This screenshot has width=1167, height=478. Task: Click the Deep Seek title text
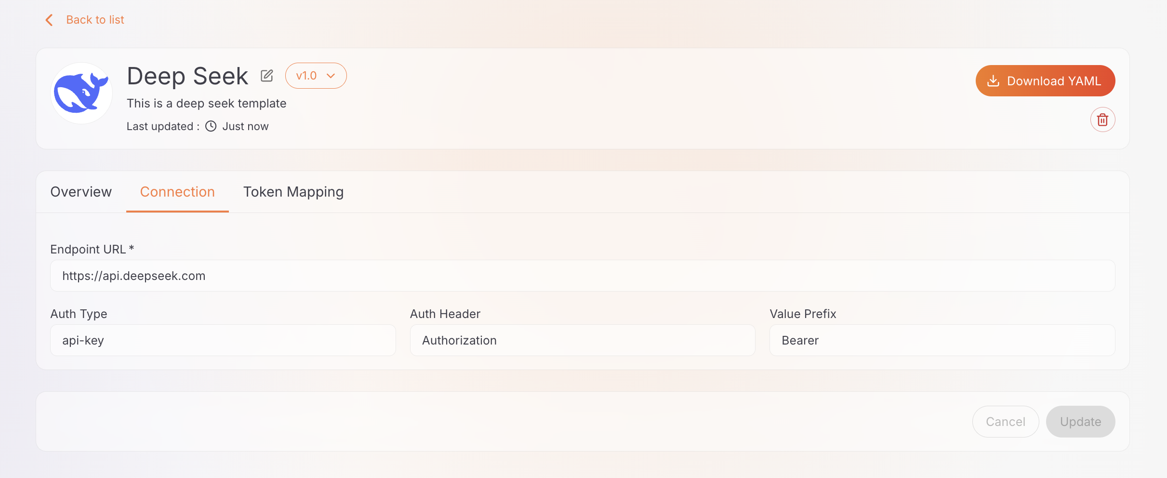187,76
